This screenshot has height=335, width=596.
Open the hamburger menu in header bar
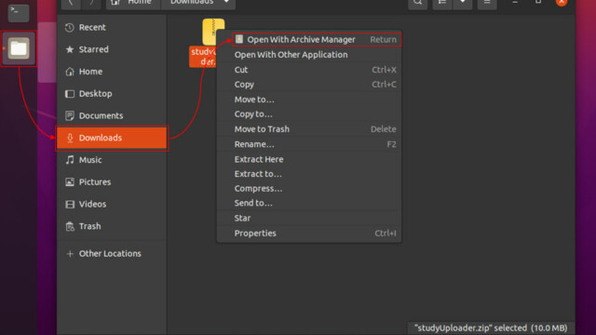coord(487,3)
